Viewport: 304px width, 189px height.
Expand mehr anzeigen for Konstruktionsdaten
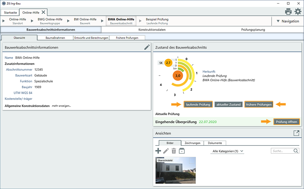(61, 106)
